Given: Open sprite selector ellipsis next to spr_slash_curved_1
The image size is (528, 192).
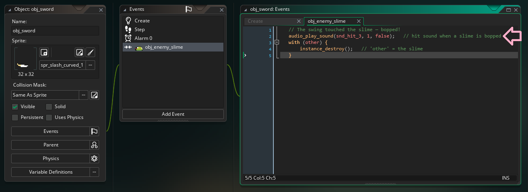Looking at the screenshot, I should (x=90, y=65).
